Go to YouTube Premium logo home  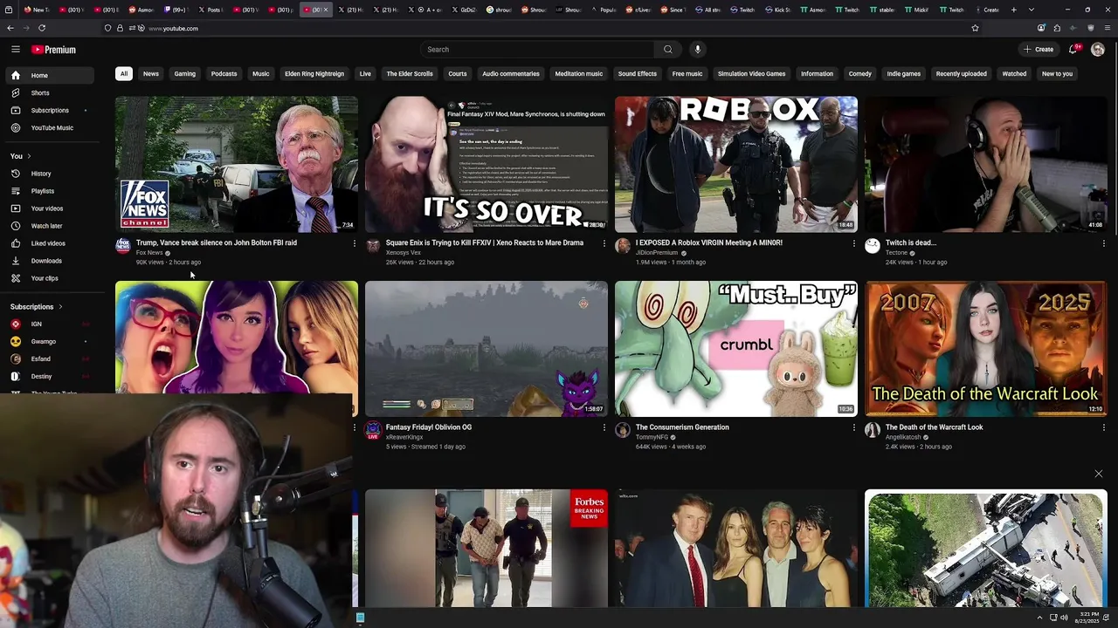pyautogui.click(x=53, y=50)
